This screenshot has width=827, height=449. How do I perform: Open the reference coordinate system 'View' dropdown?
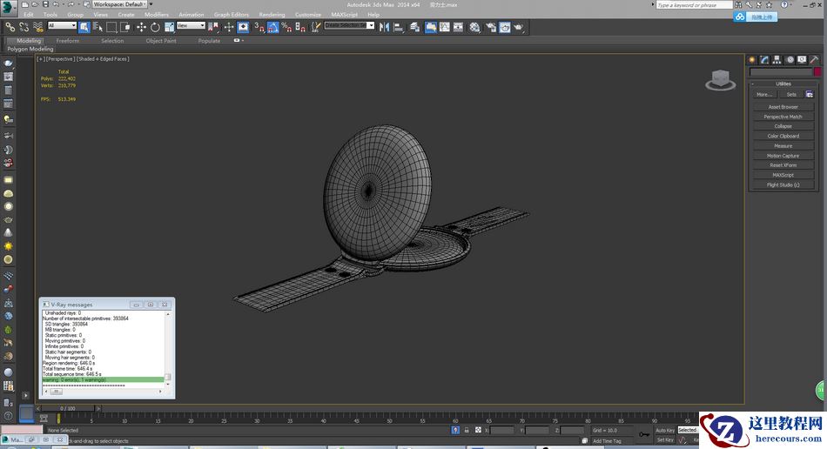point(191,26)
